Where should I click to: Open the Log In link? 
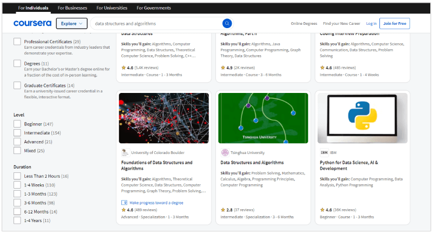pyautogui.click(x=371, y=24)
